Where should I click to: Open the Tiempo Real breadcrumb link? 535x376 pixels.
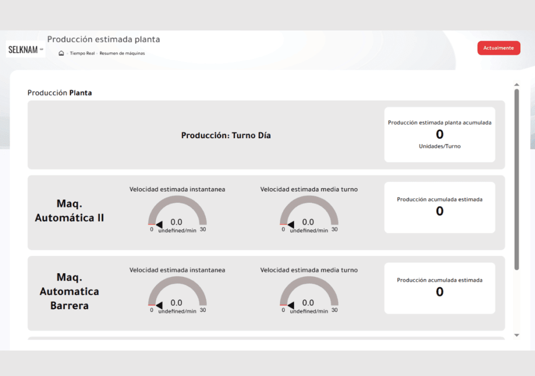pyautogui.click(x=83, y=53)
